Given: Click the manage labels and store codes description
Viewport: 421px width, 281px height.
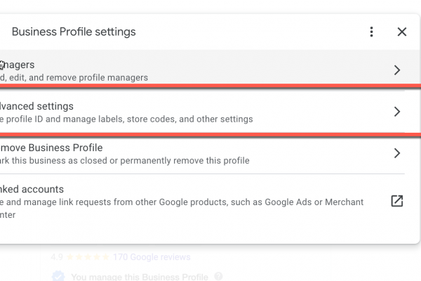Looking at the screenshot, I should [x=126, y=119].
